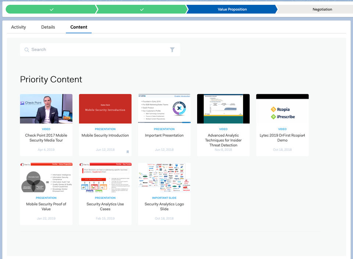Click 'Advanced Analytic Techniques for Insider Threat Detection' title
The width and height of the screenshot is (353, 259).
click(223, 140)
